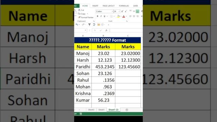
Task: Apply the yellow Fill Color bucket
Action: pos(118,16)
